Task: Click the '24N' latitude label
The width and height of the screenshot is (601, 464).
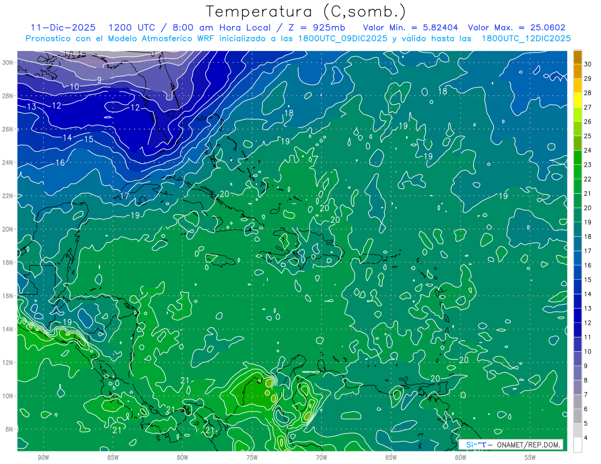Action: pyautogui.click(x=9, y=163)
